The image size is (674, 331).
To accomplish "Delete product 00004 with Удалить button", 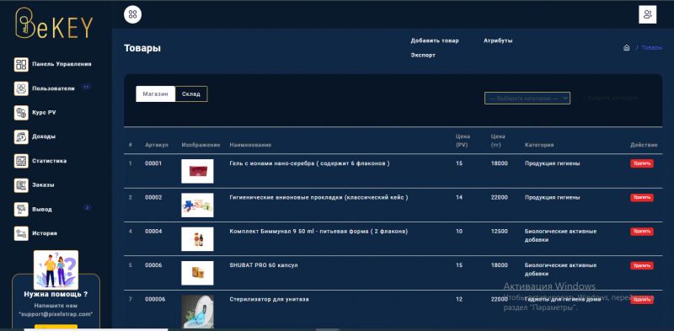I will (642, 232).
